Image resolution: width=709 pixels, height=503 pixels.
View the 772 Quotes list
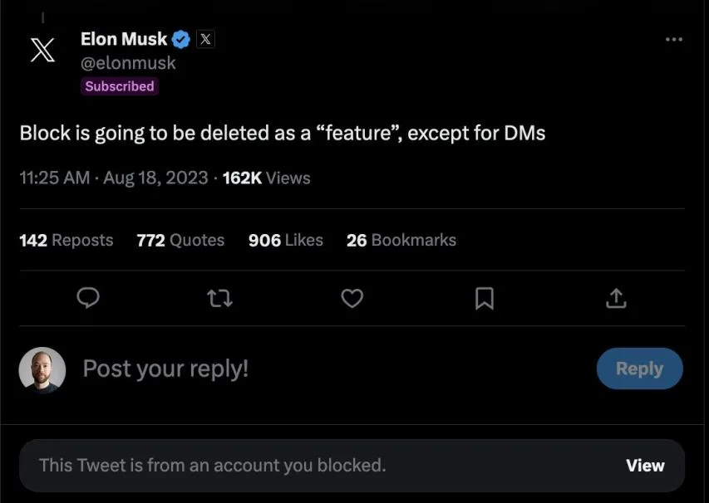click(x=180, y=240)
